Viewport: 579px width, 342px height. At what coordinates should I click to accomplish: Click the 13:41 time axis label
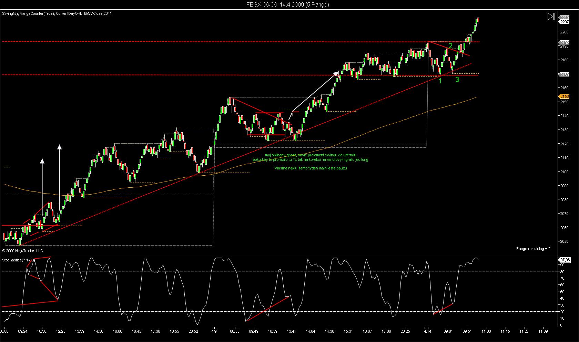pyautogui.click(x=292, y=331)
